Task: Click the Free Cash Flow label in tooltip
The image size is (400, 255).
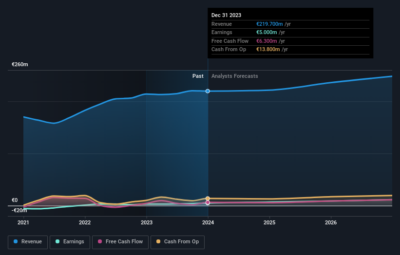Action: (230, 41)
